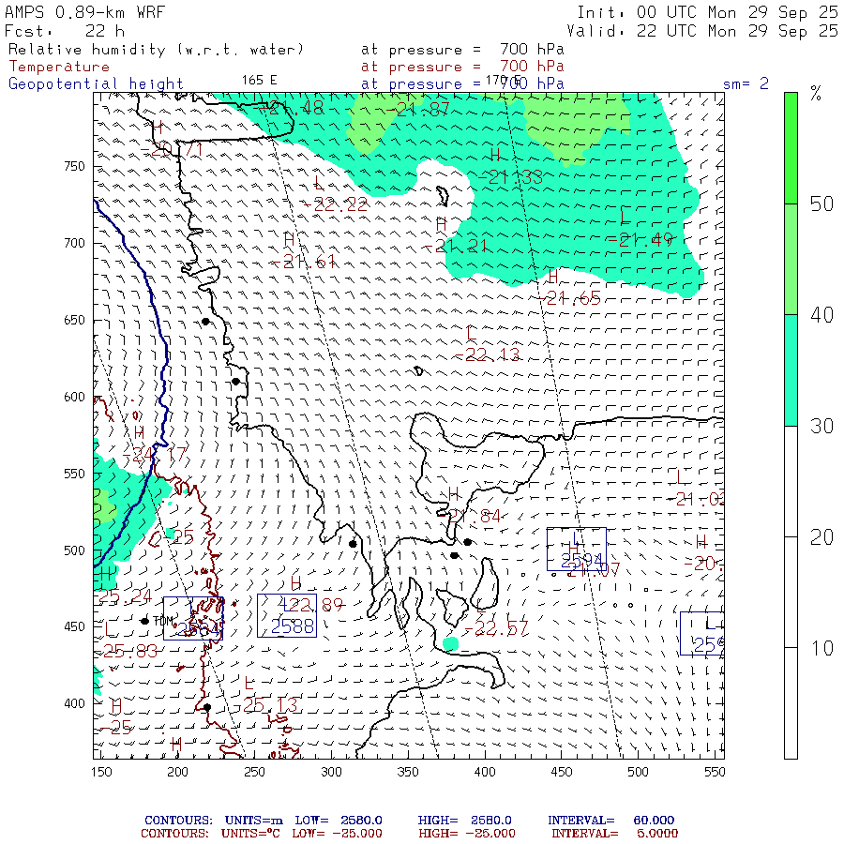Click the teal humidity dot near -22.57
Screen dimensions: 844x844
451,643
